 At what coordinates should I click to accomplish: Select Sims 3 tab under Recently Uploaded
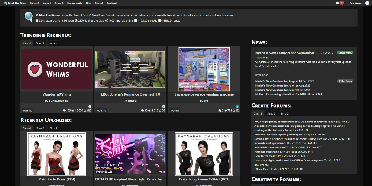40,128
